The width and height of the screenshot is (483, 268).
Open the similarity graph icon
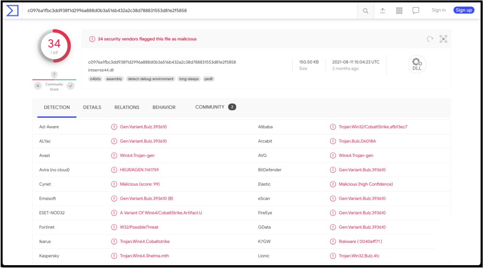[443, 39]
